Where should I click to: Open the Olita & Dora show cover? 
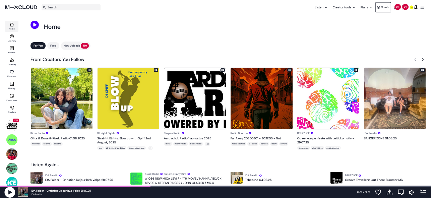click(x=61, y=98)
